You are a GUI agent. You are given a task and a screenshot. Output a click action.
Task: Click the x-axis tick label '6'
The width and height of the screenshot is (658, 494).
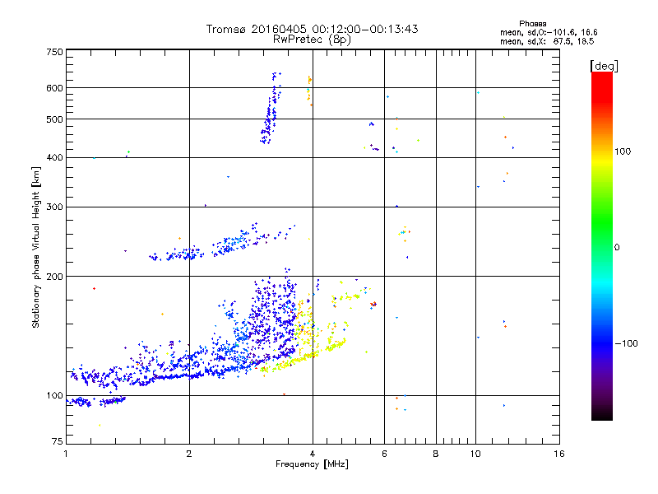click(x=384, y=454)
